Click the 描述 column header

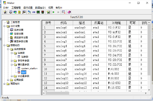coord(82,23)
